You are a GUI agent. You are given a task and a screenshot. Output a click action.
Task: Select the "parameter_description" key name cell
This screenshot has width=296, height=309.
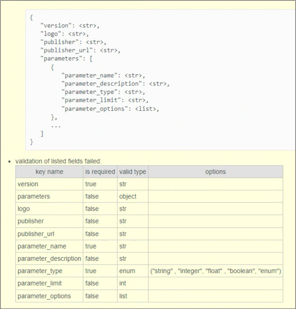coord(49,259)
